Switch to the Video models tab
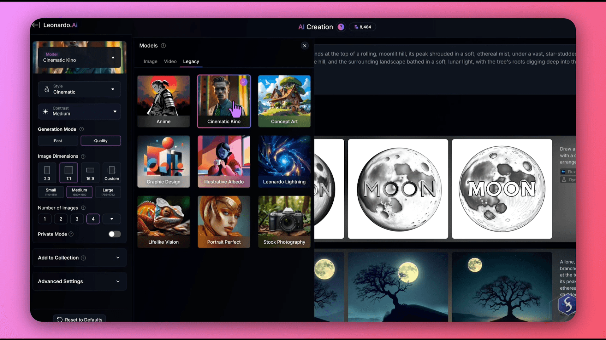Image resolution: width=606 pixels, height=340 pixels. tap(170, 61)
